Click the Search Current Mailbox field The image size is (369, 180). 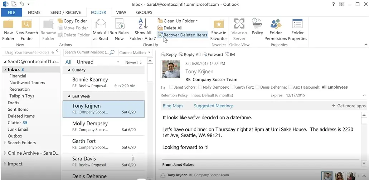pos(86,52)
